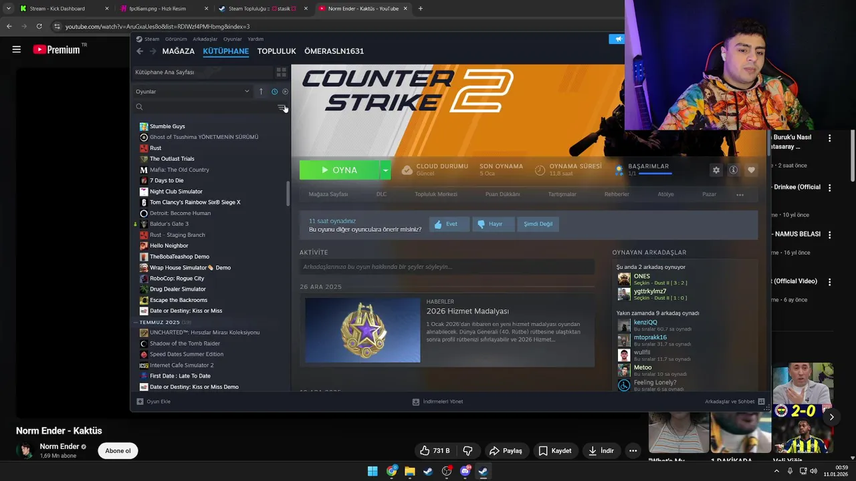The width and height of the screenshot is (856, 481).
Task: Toggle ready-to-play filter icon in library
Action: (x=286, y=92)
